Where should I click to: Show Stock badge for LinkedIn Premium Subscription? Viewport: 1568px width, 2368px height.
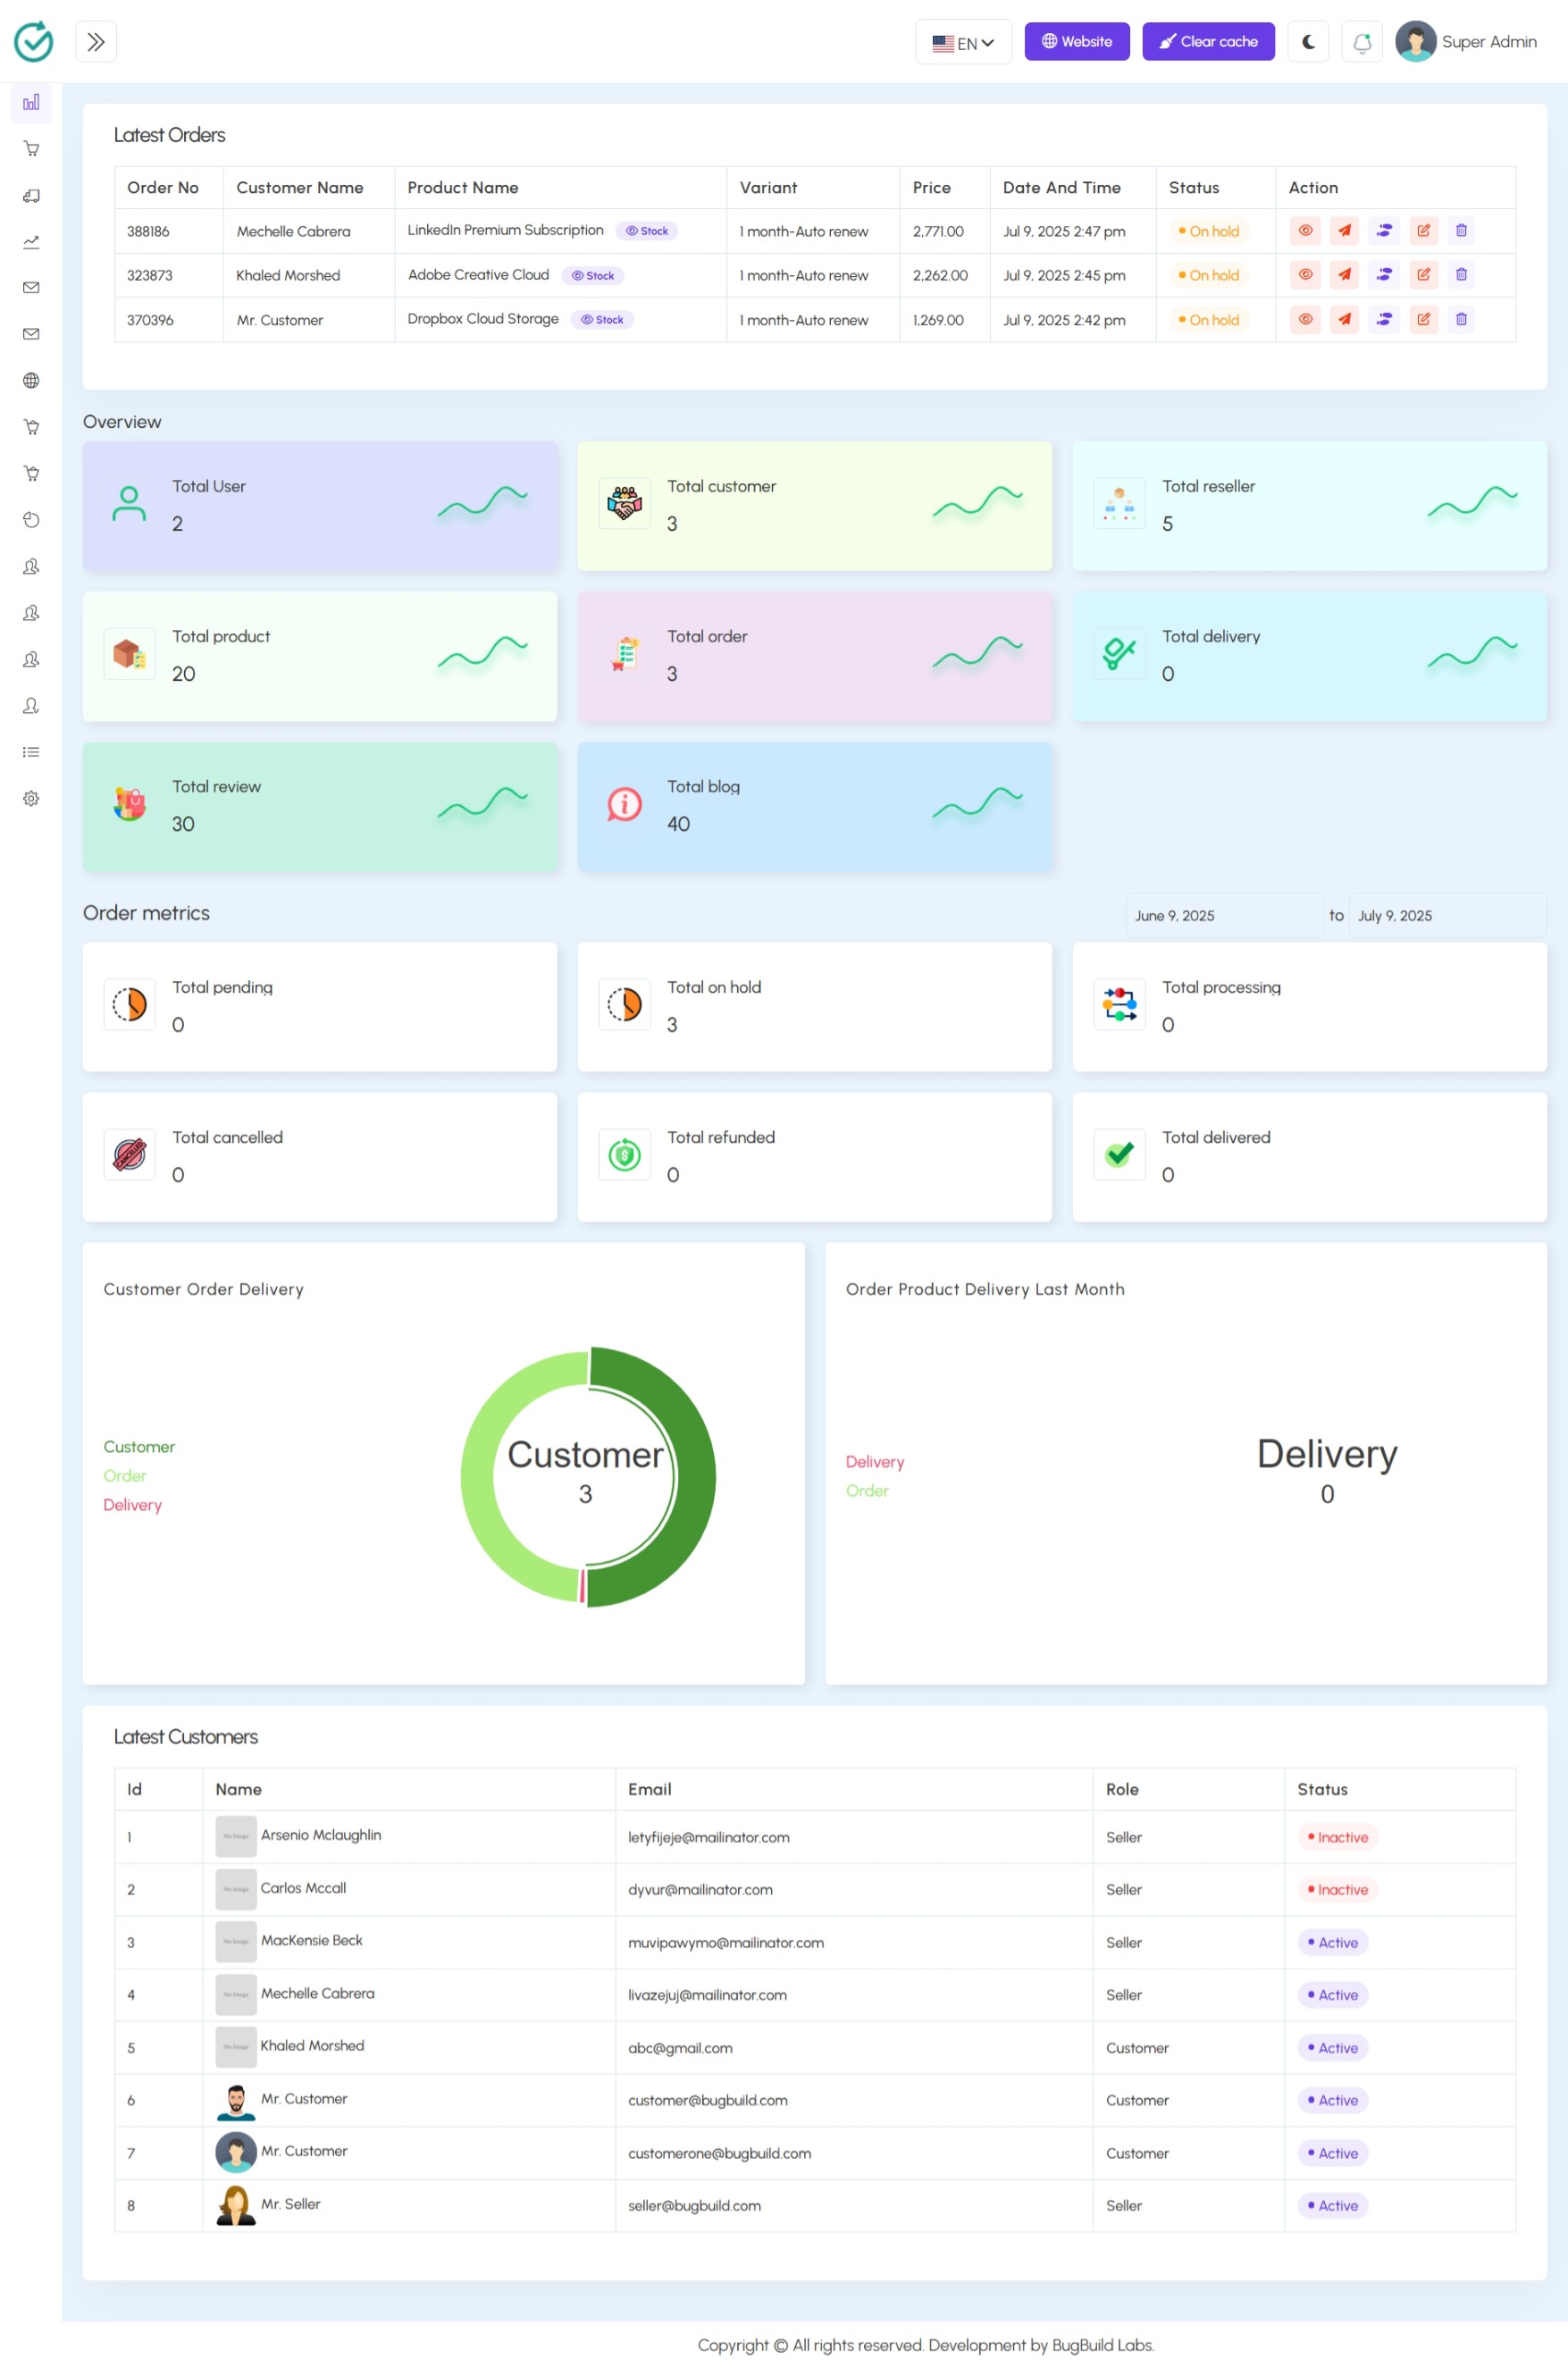click(647, 231)
